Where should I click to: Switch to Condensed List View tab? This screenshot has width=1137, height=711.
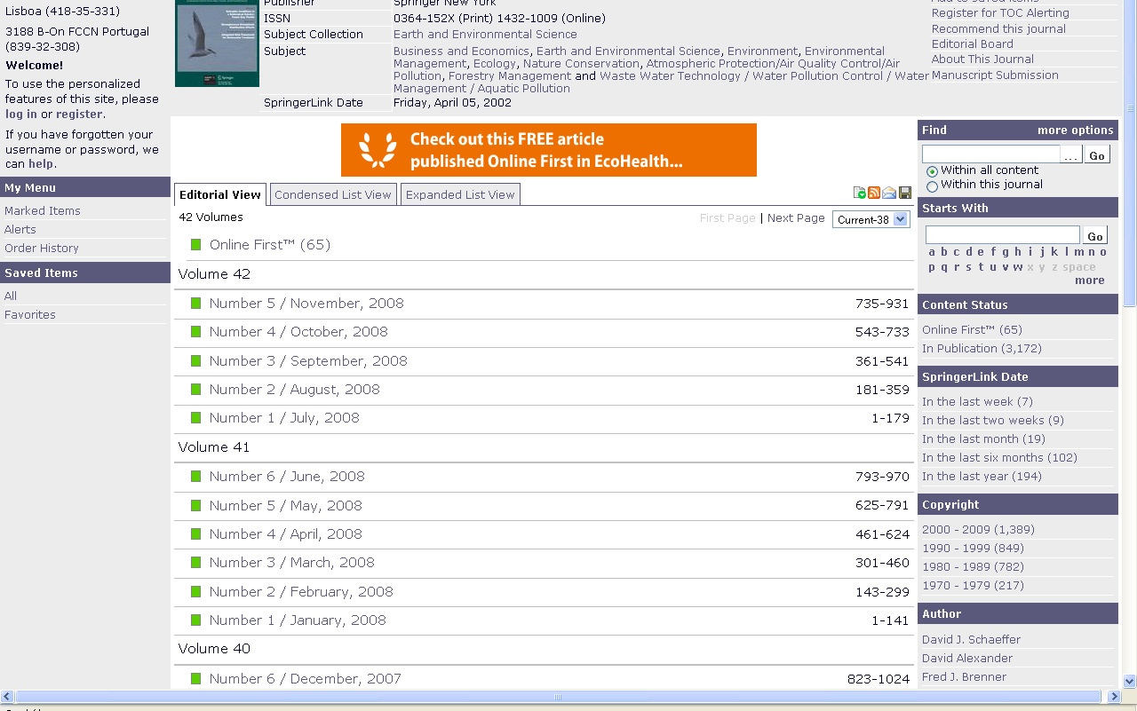tap(333, 194)
